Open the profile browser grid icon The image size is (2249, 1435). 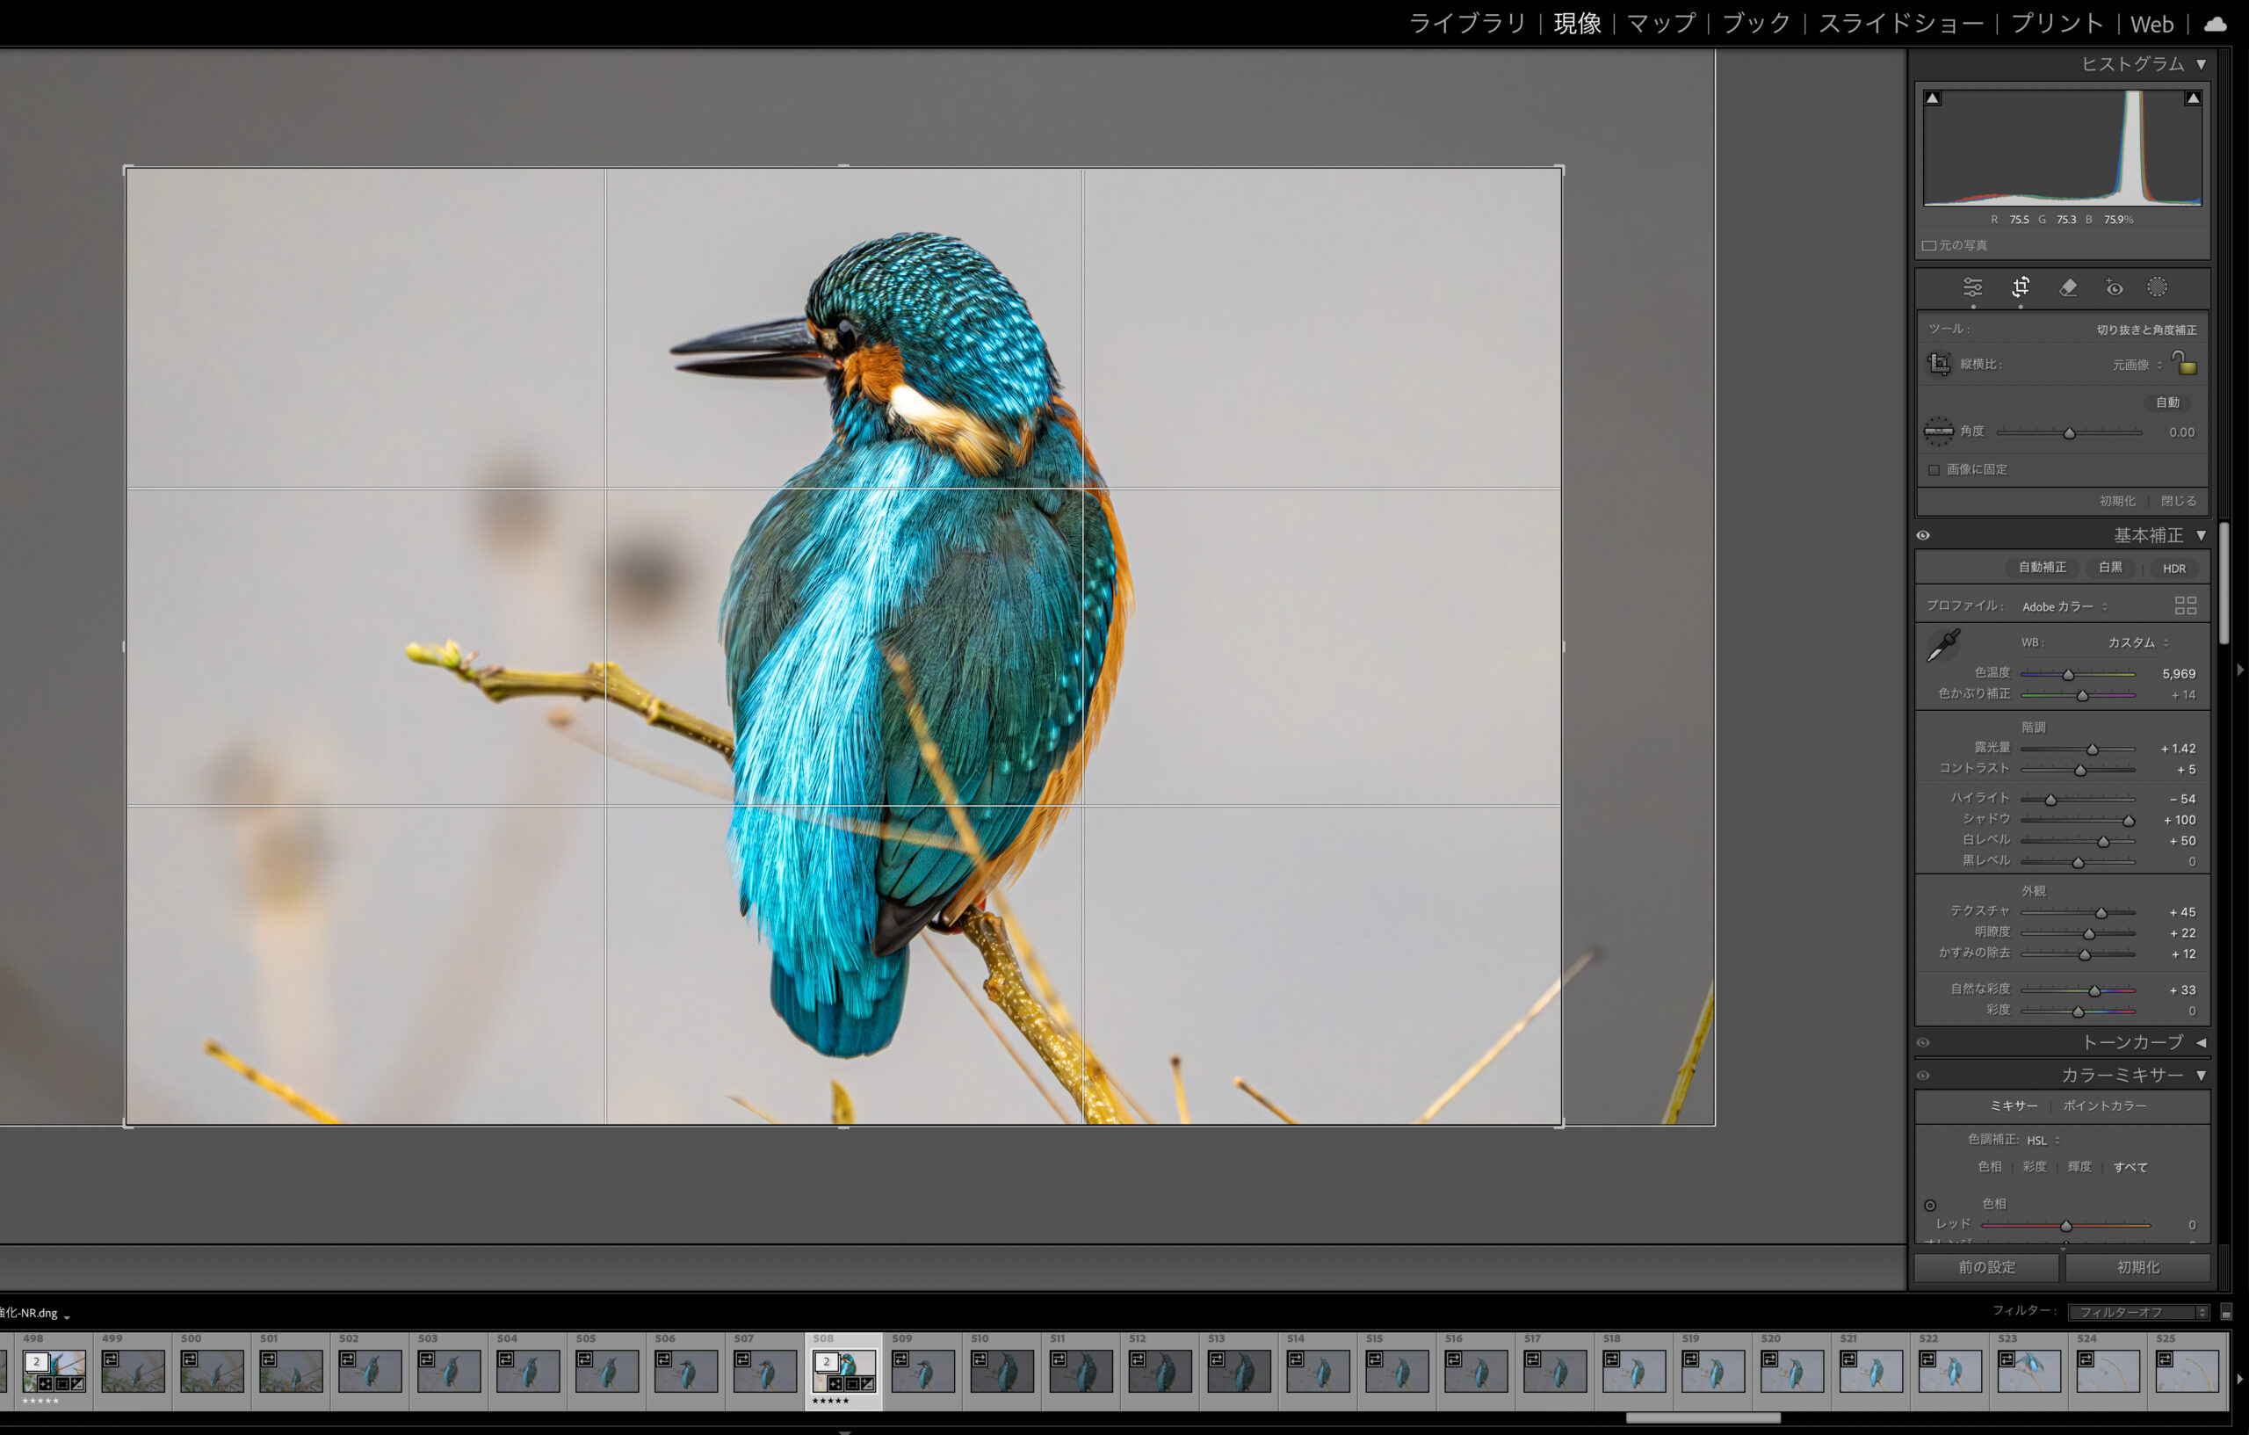click(x=2186, y=605)
